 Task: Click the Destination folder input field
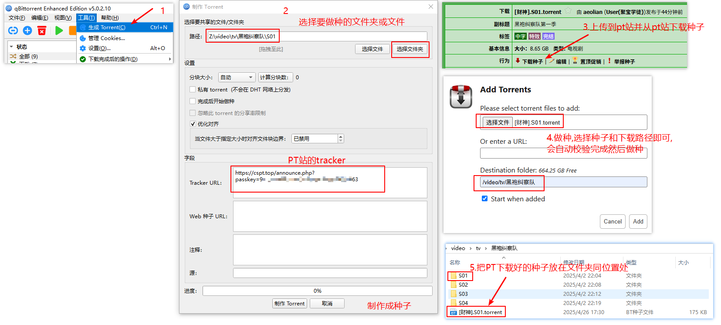563,182
